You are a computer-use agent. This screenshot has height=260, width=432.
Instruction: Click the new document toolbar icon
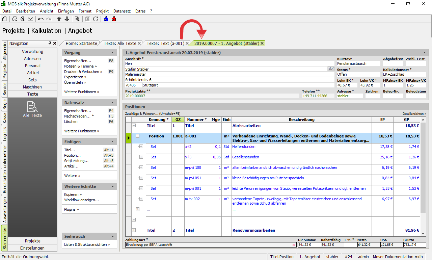[5, 19]
